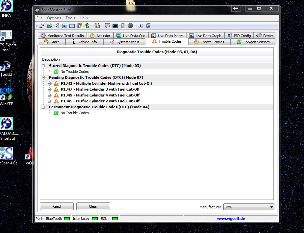Select the P1347 Misfire Cylinder 3 row
Viewport: 304px width, 233px height.
pyautogui.click(x=100, y=89)
